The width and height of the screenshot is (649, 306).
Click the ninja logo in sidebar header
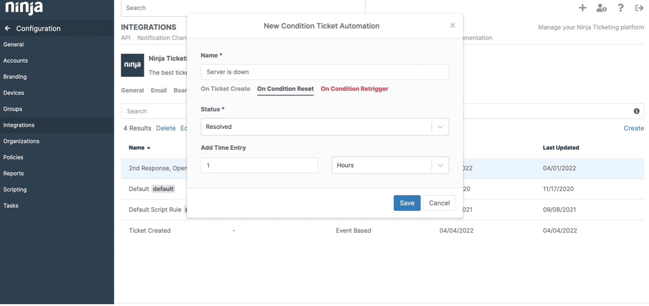tap(24, 8)
